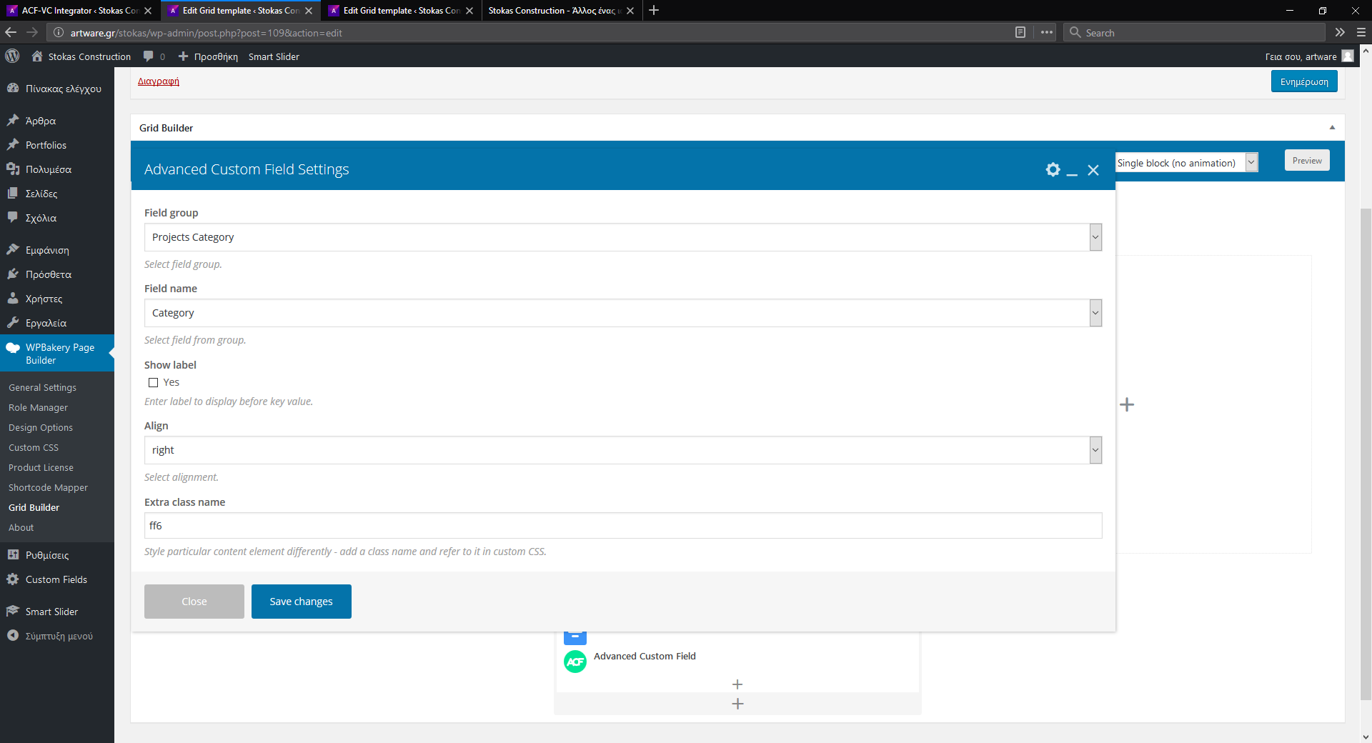Click the Preview button

pyautogui.click(x=1307, y=161)
